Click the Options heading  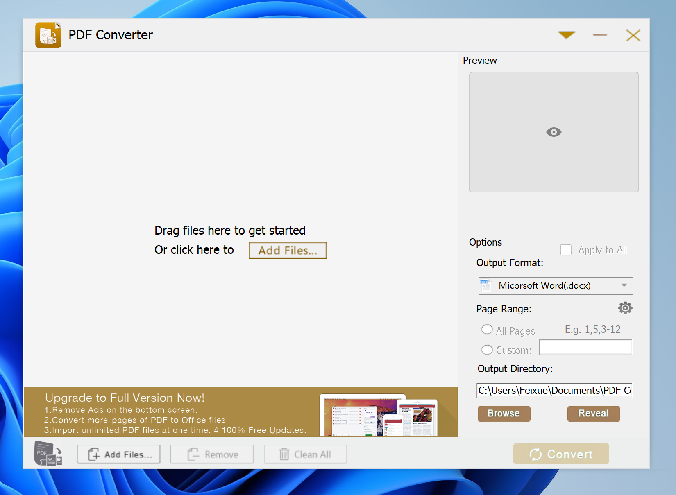[485, 242]
